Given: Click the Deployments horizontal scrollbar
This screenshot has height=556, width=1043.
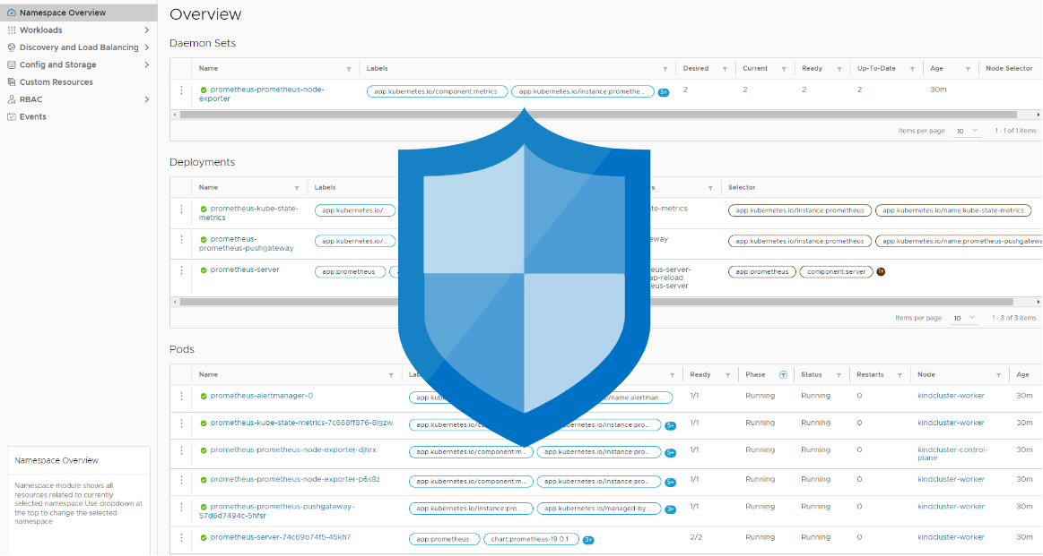Looking at the screenshot, I should tap(598, 302).
